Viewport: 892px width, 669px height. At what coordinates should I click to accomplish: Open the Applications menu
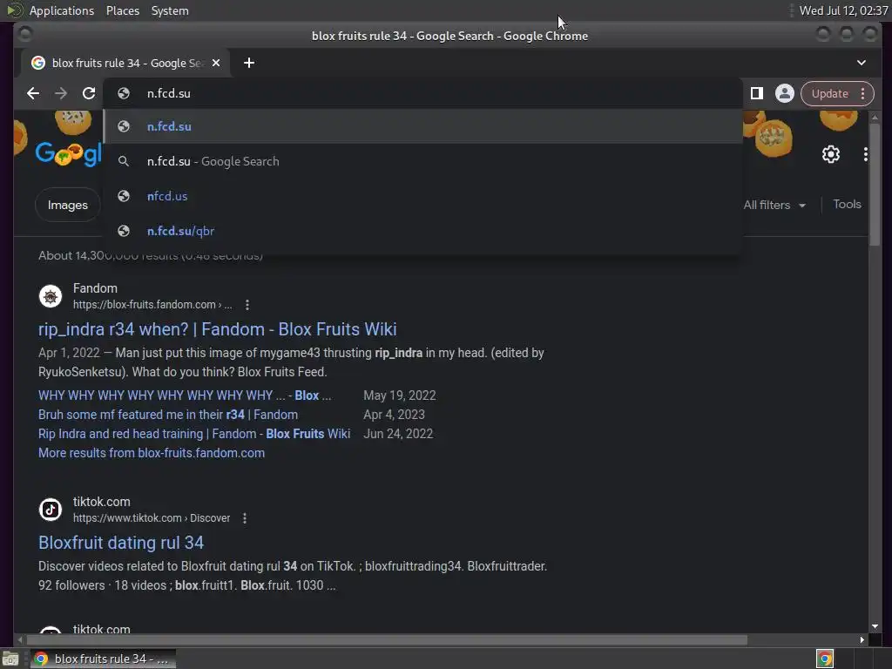[62, 10]
